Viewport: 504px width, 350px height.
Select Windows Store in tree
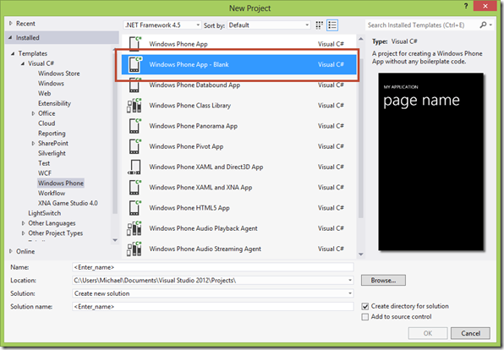pyautogui.click(x=59, y=74)
